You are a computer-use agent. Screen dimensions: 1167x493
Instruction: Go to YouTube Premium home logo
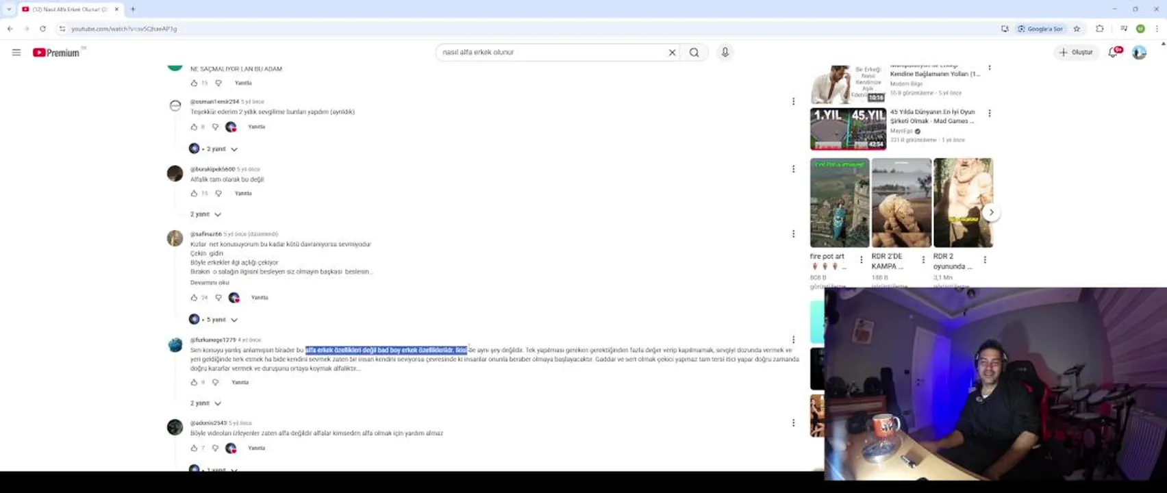[56, 53]
